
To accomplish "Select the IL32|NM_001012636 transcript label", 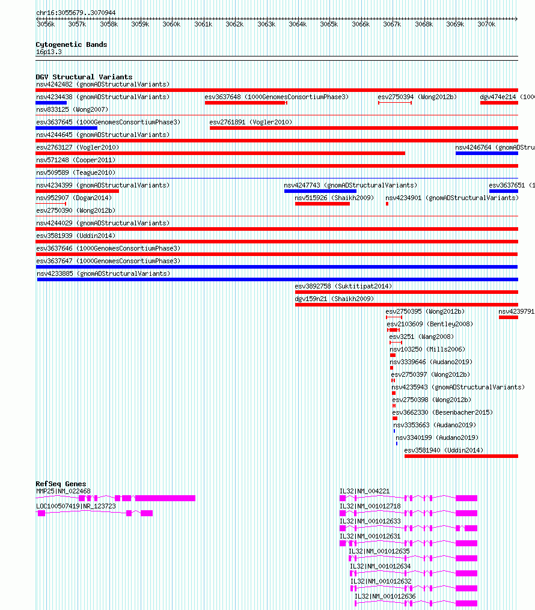I will [385, 596].
